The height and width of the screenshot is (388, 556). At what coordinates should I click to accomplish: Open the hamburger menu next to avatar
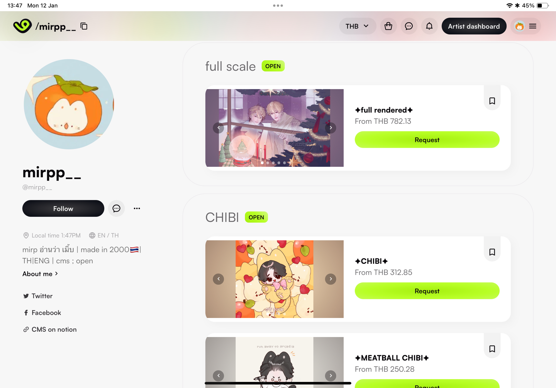[533, 26]
